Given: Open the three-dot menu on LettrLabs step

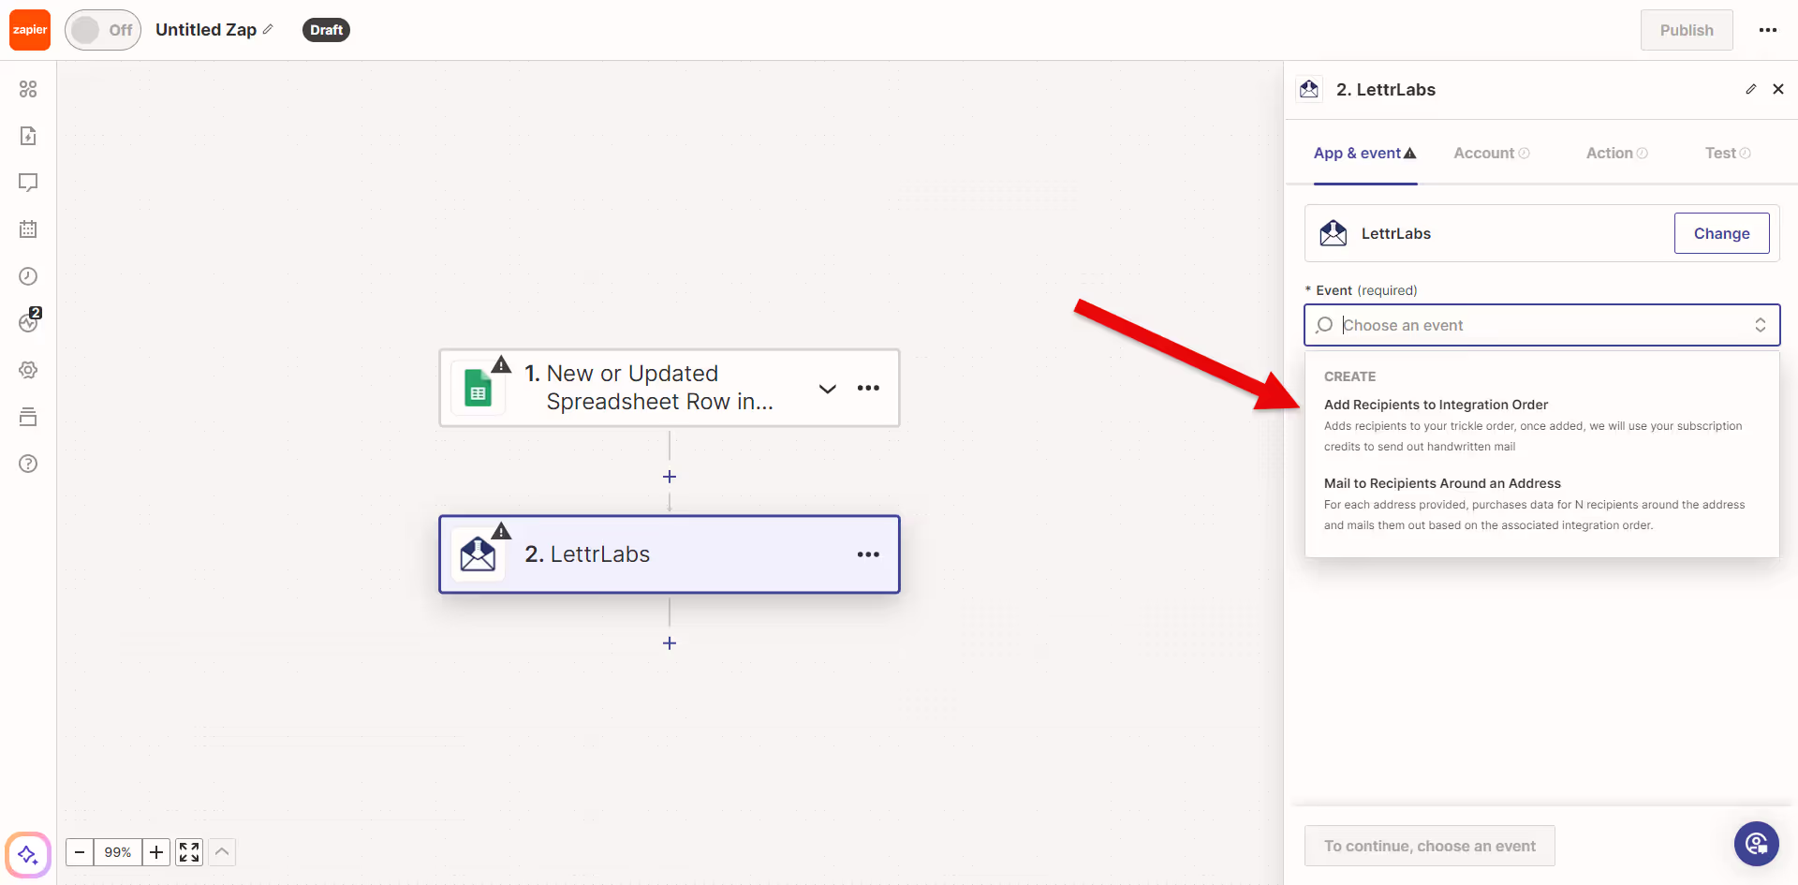Looking at the screenshot, I should 868,554.
